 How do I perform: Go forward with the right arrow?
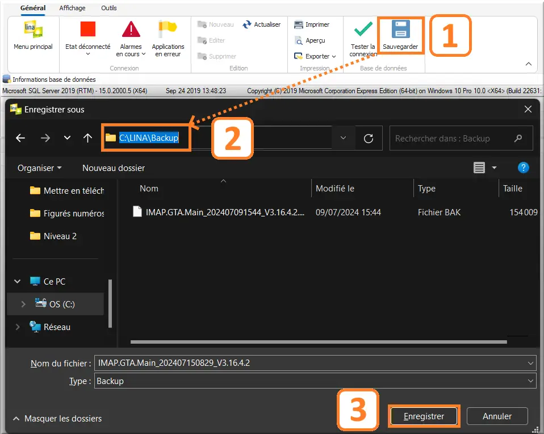point(45,138)
